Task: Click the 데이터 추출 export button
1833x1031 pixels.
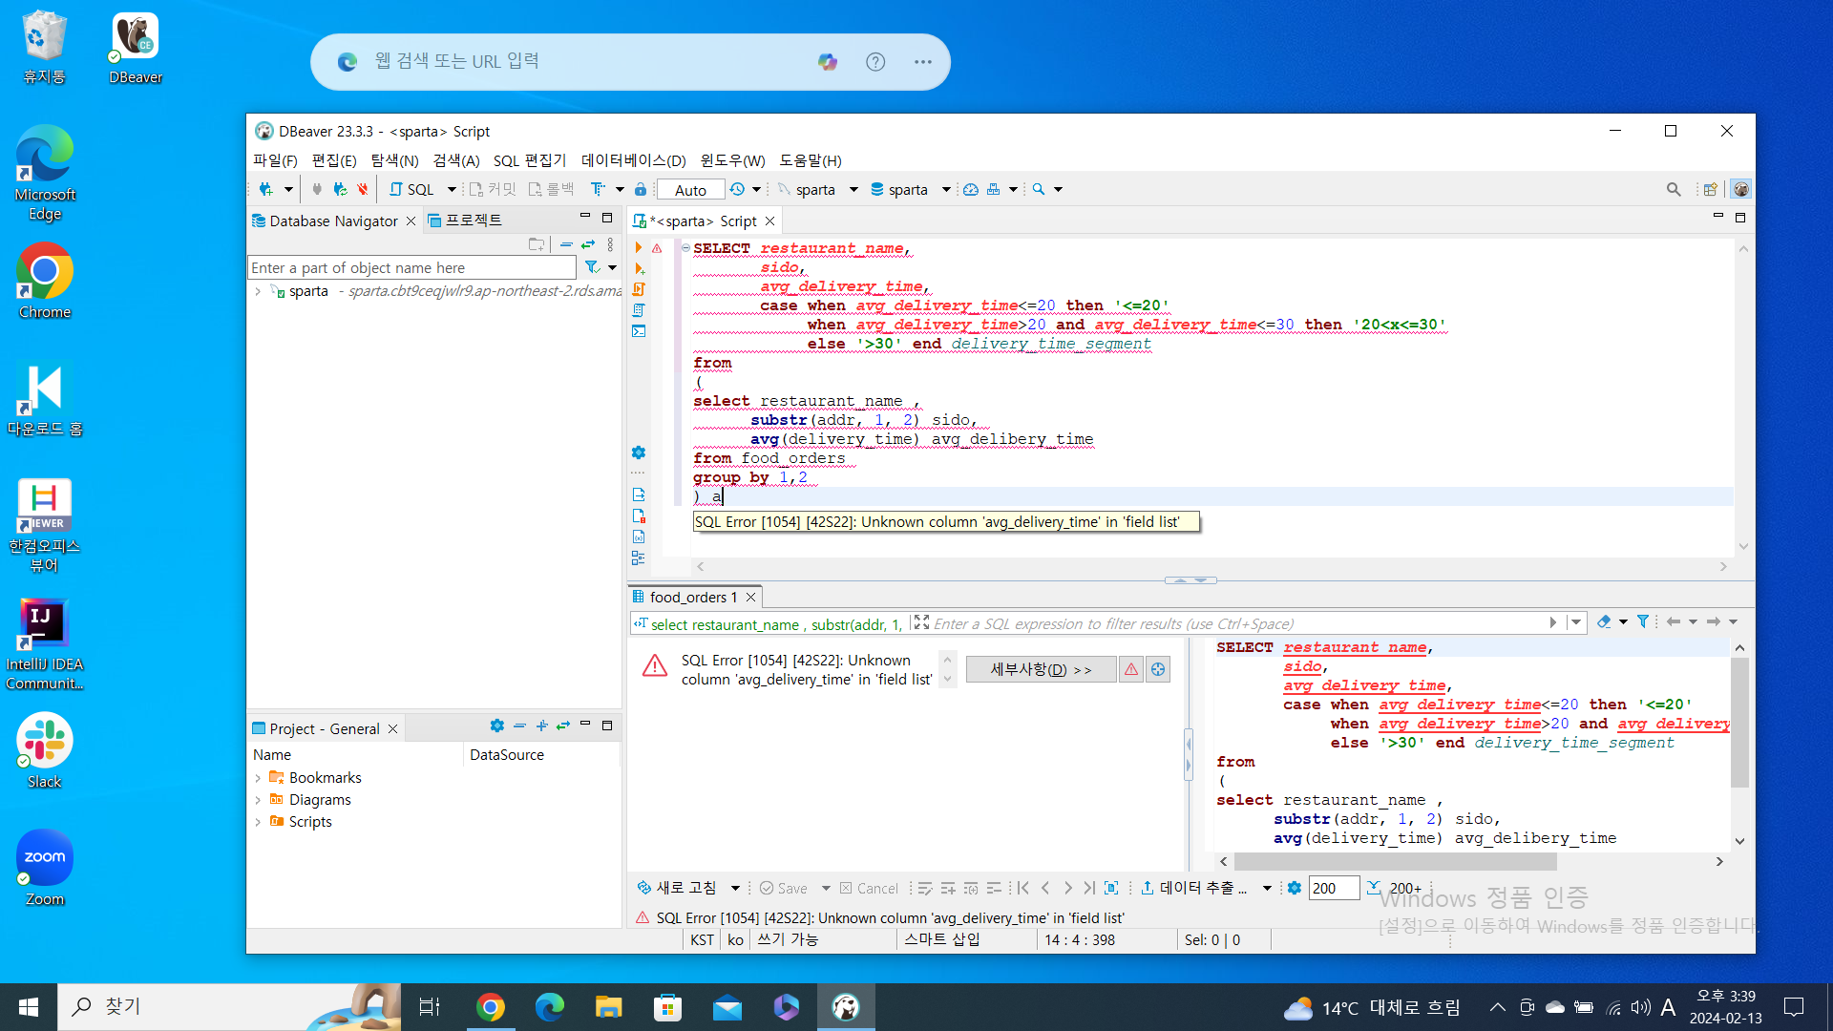Action: click(x=1193, y=888)
